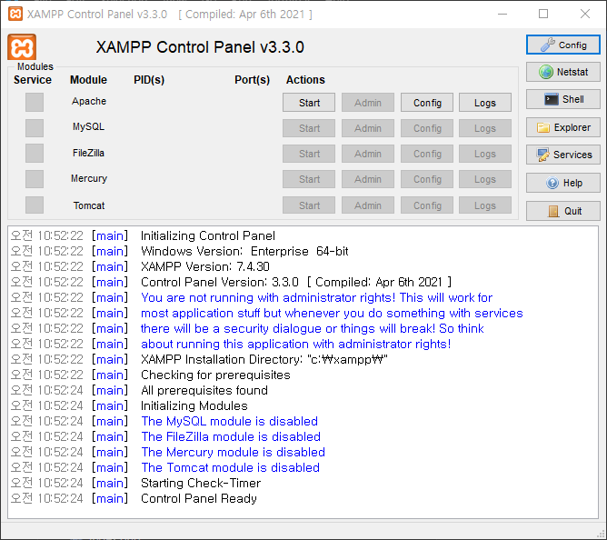Viewport: 607px width, 540px height.
Task: Select the 'XAMPP Installation Directory' log line
Action: click(x=264, y=359)
